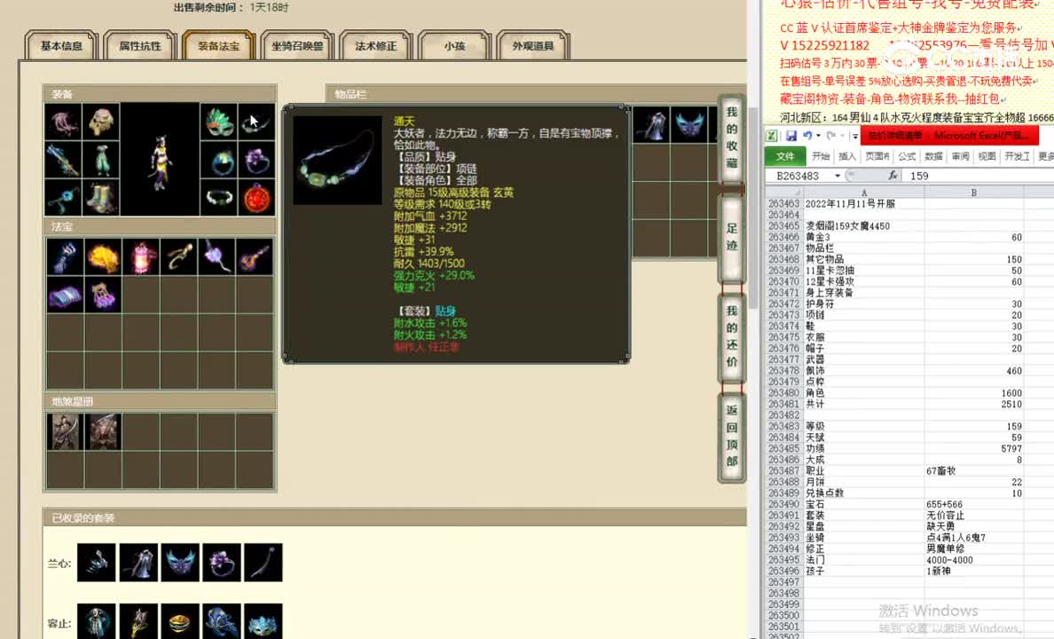Select Excel column A header
This screenshot has height=639, width=1054.
coord(864,193)
